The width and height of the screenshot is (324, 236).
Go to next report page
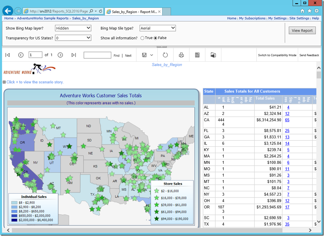pyautogui.click(x=60, y=55)
